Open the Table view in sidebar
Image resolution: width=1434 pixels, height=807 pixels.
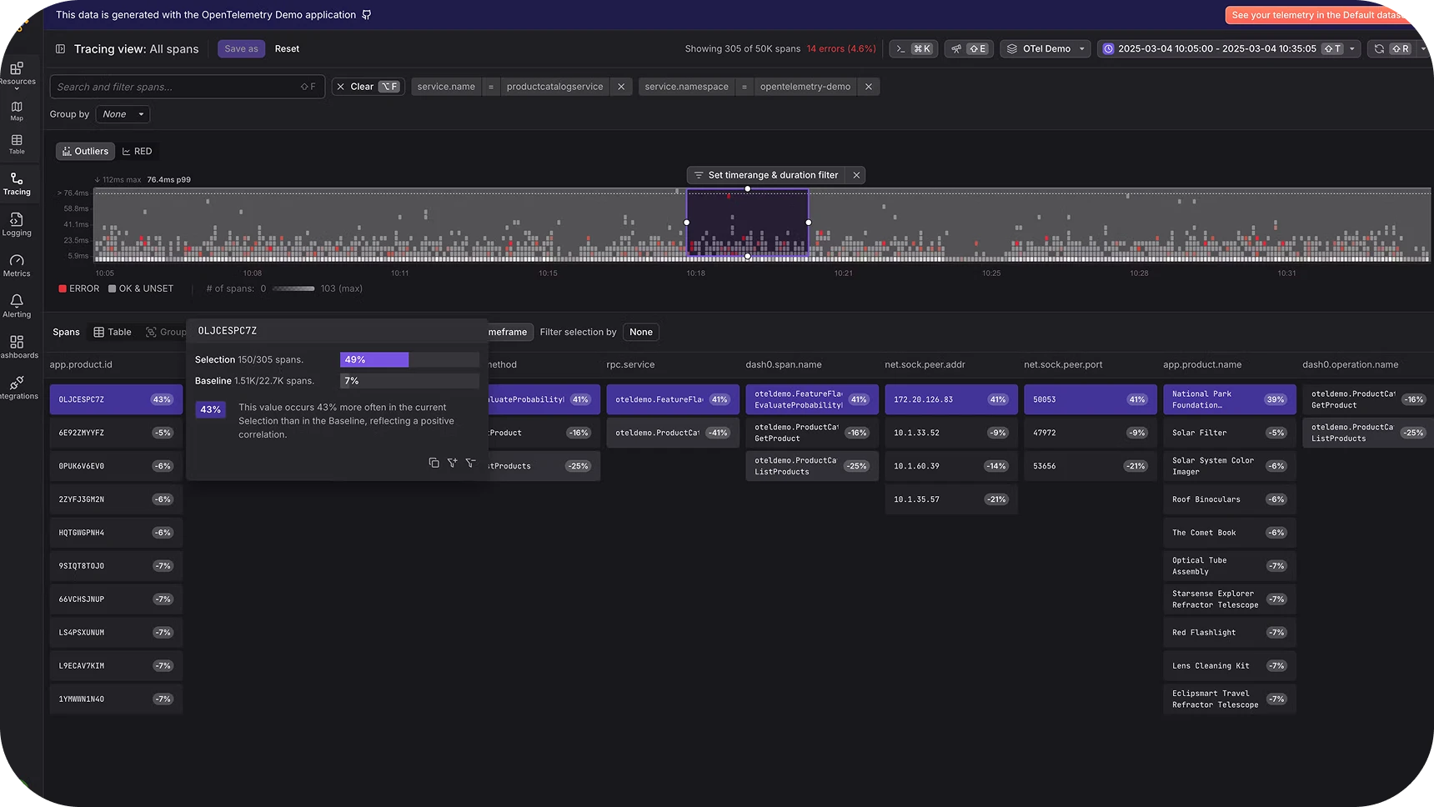click(x=17, y=144)
